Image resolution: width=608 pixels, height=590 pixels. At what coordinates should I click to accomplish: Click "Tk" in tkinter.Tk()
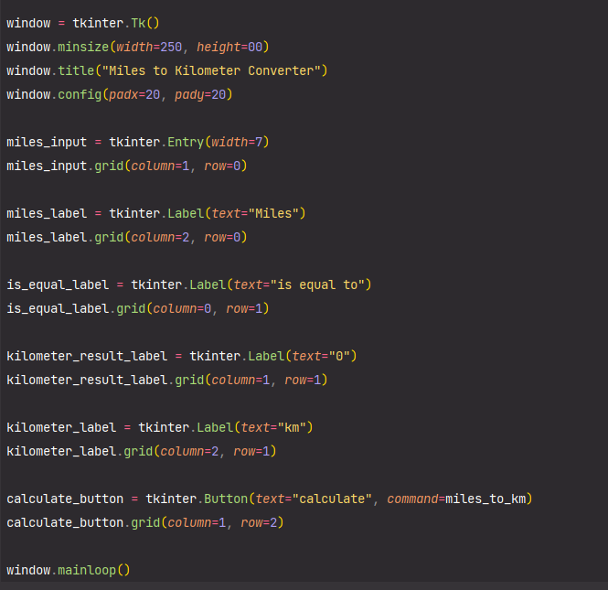pos(138,23)
